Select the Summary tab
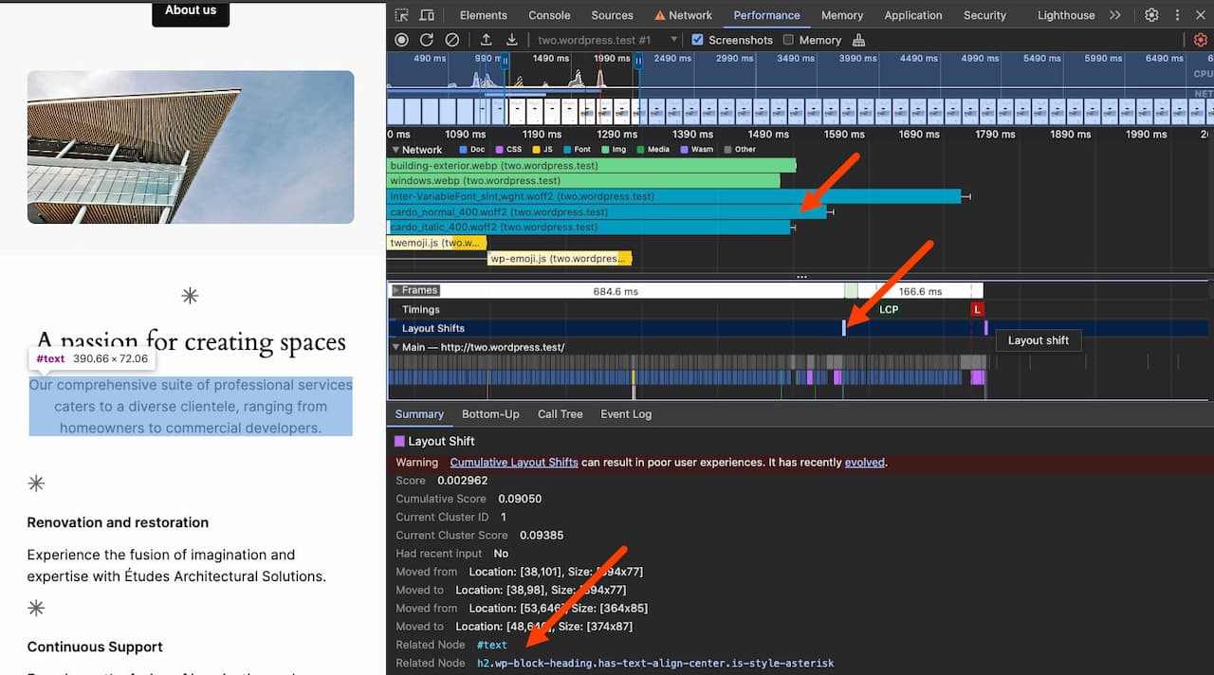This screenshot has height=675, width=1214. 419,414
